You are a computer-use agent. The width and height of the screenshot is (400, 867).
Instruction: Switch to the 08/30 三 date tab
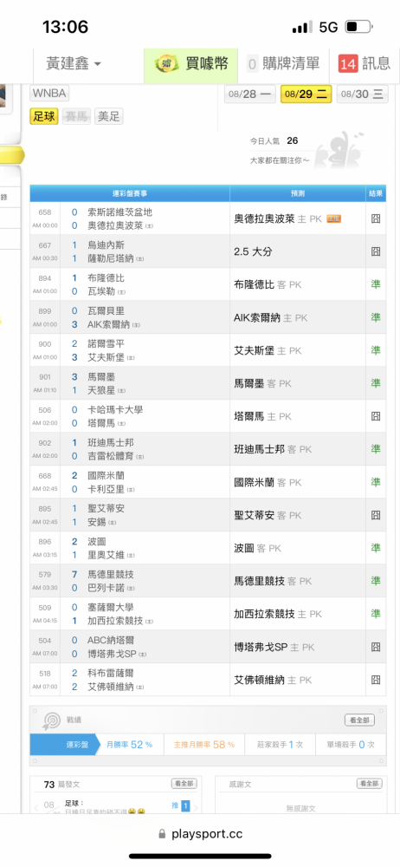coord(363,94)
